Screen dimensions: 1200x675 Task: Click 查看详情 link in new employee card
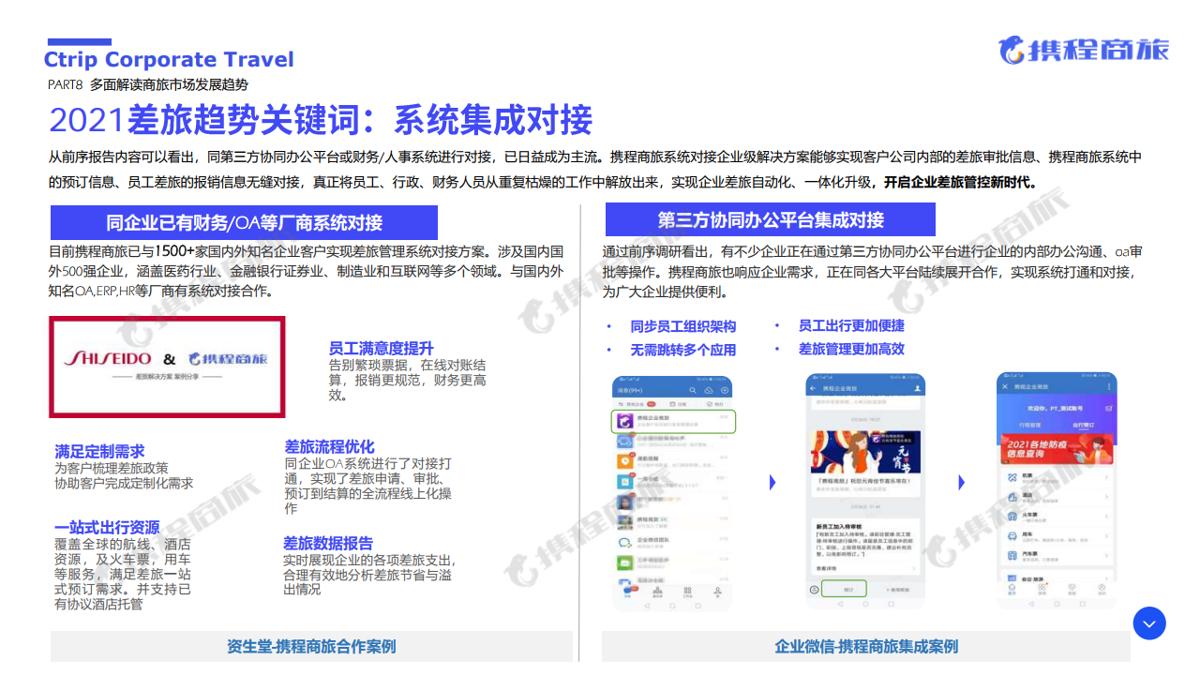pos(826,568)
